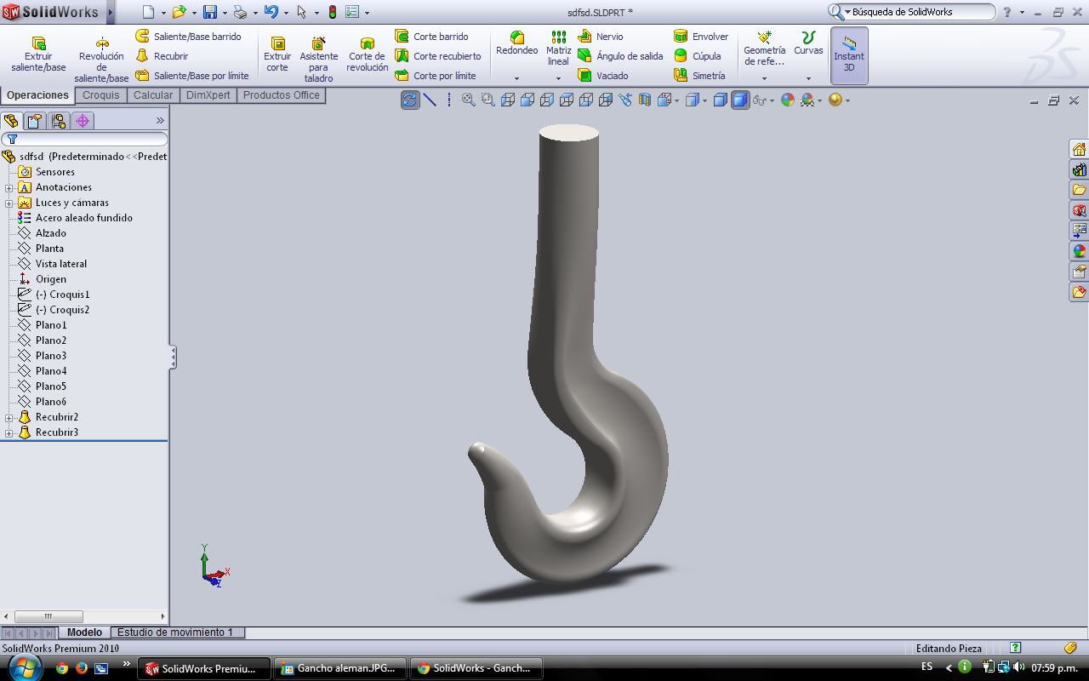1089x681 pixels.
Task: Select the Matriz lineal tool
Action: pyautogui.click(x=558, y=49)
